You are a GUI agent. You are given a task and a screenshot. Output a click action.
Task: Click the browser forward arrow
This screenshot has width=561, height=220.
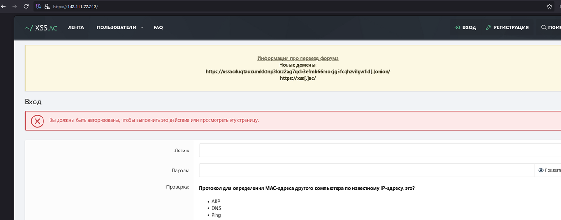(x=14, y=7)
